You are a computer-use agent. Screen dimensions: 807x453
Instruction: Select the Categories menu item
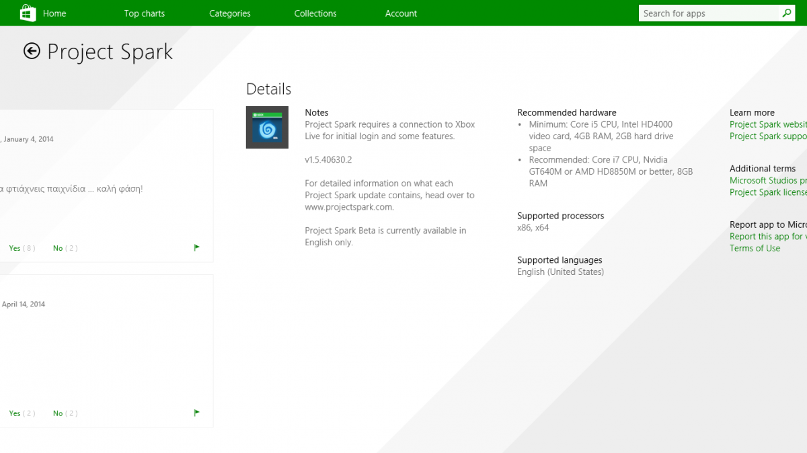coord(230,13)
